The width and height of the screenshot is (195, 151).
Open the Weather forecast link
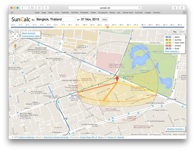(x=175, y=129)
